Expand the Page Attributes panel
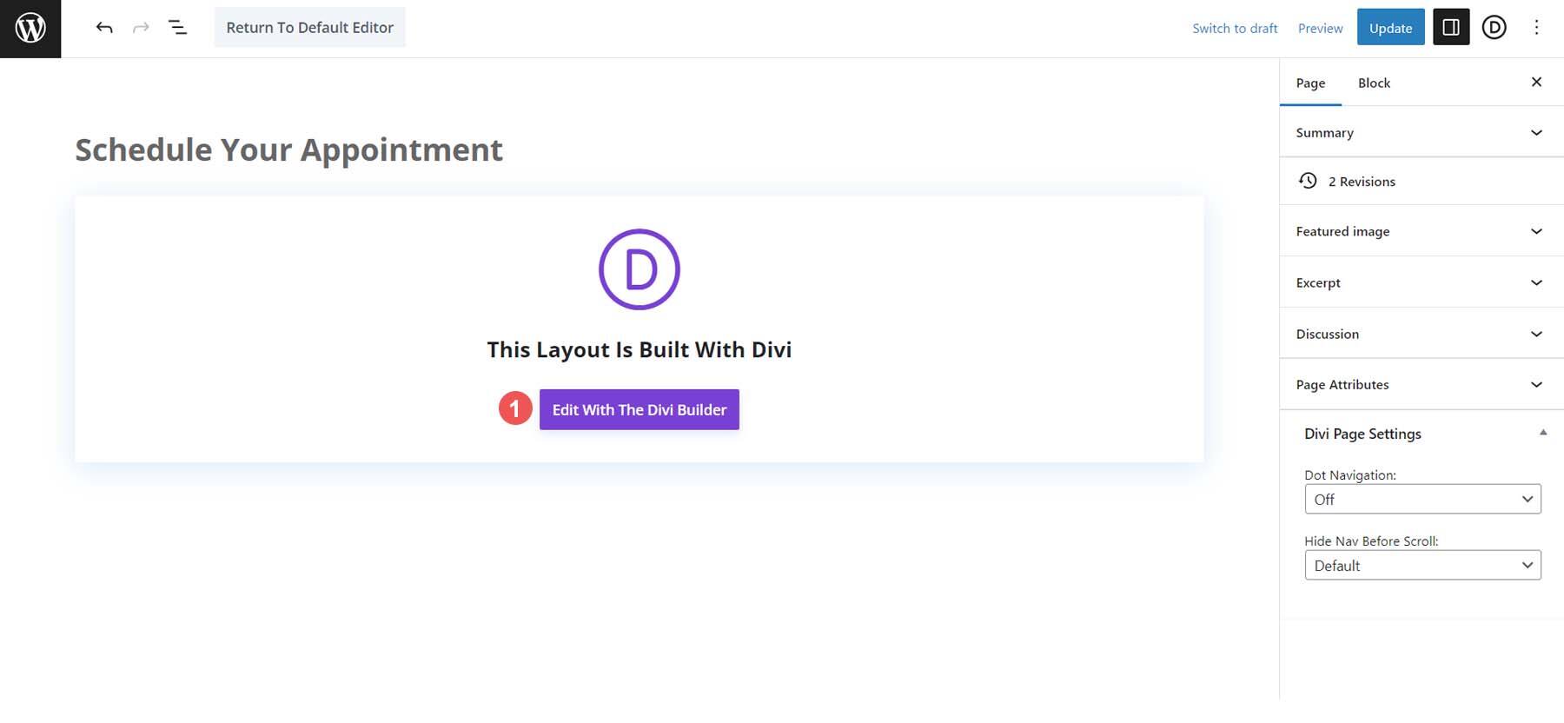The image size is (1564, 723). point(1422,384)
